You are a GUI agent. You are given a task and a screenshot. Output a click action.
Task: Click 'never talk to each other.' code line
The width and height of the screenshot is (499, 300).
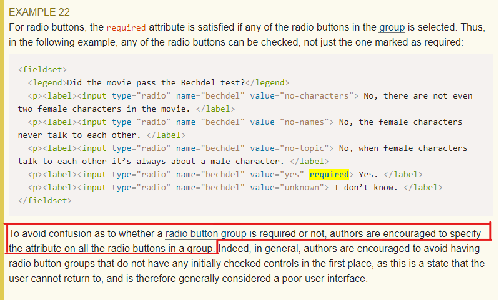[79, 135]
